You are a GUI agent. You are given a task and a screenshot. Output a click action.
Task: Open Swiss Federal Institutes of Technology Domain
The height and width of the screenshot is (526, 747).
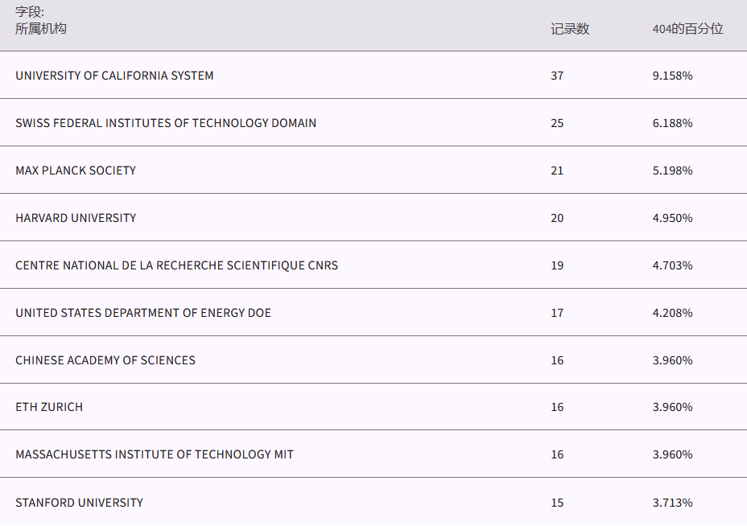(166, 123)
